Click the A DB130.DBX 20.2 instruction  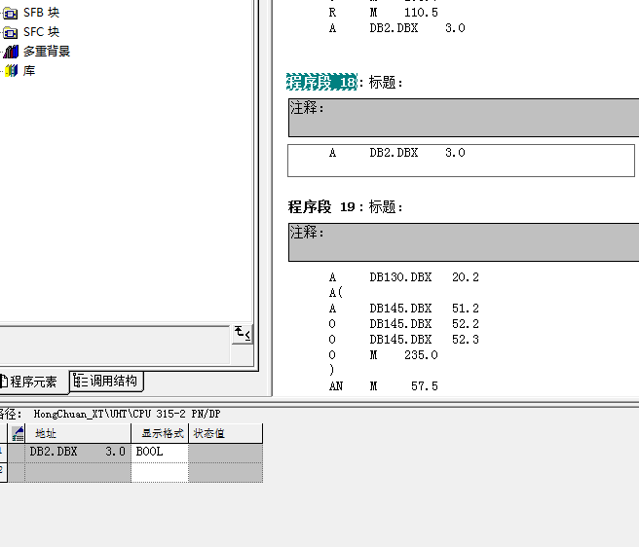click(404, 277)
